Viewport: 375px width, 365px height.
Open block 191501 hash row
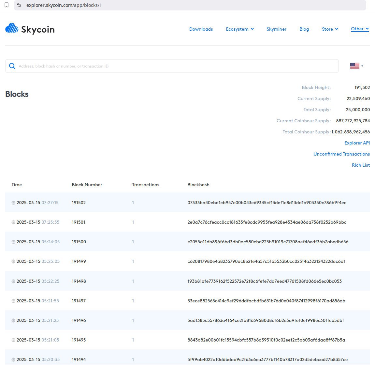click(267, 222)
